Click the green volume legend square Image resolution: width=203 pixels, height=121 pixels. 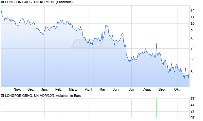click(2, 96)
